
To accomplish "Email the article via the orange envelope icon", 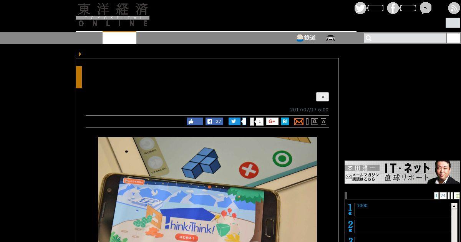I will [299, 121].
